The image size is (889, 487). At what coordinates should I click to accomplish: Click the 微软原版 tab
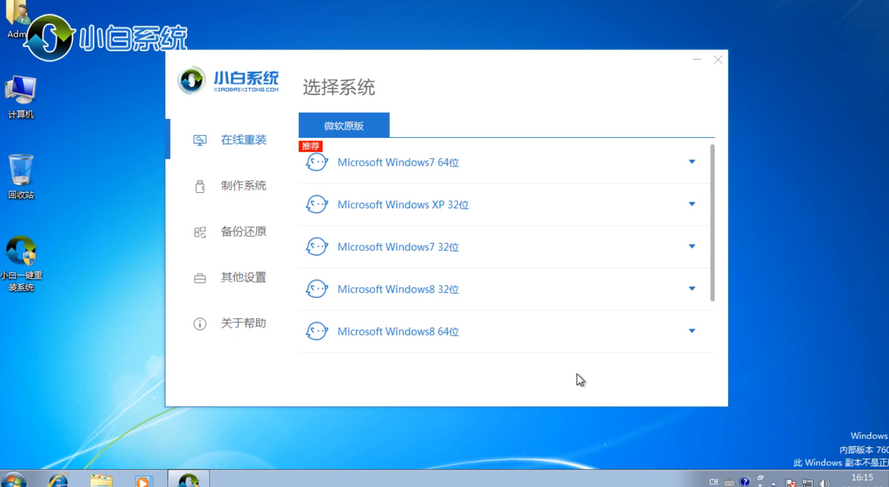click(344, 126)
